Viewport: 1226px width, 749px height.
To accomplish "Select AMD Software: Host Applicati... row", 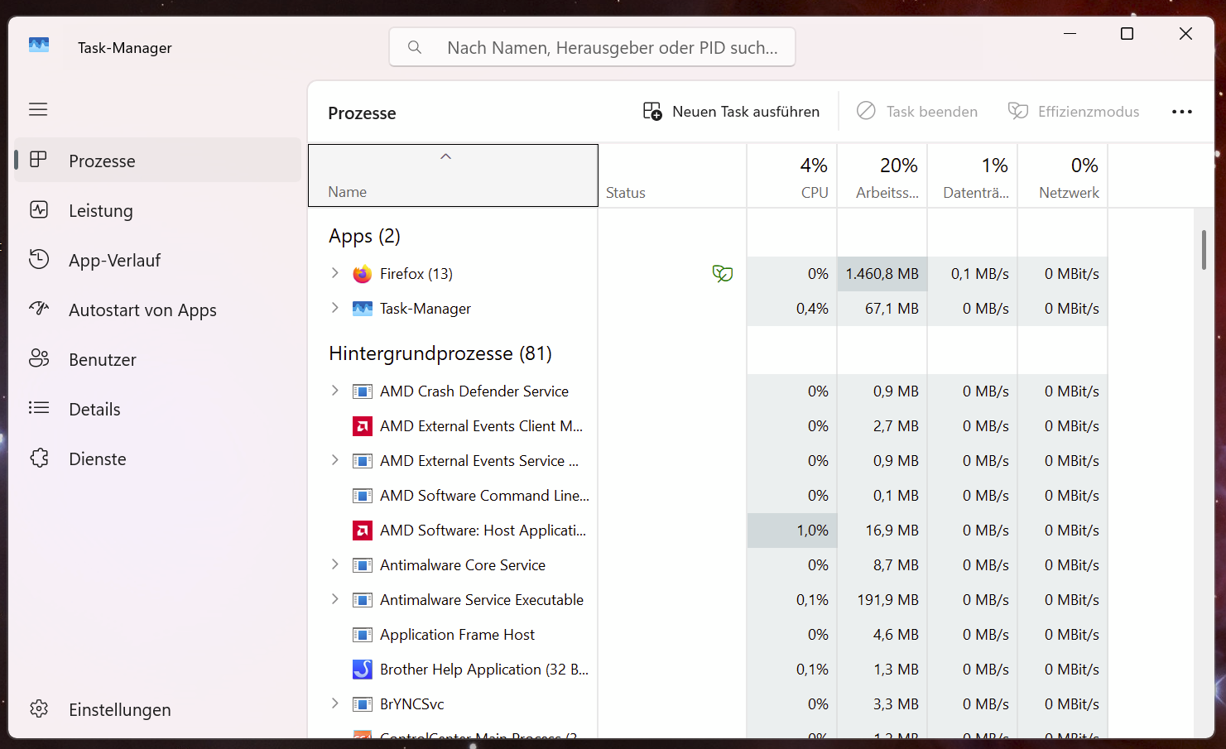I will (x=708, y=530).
